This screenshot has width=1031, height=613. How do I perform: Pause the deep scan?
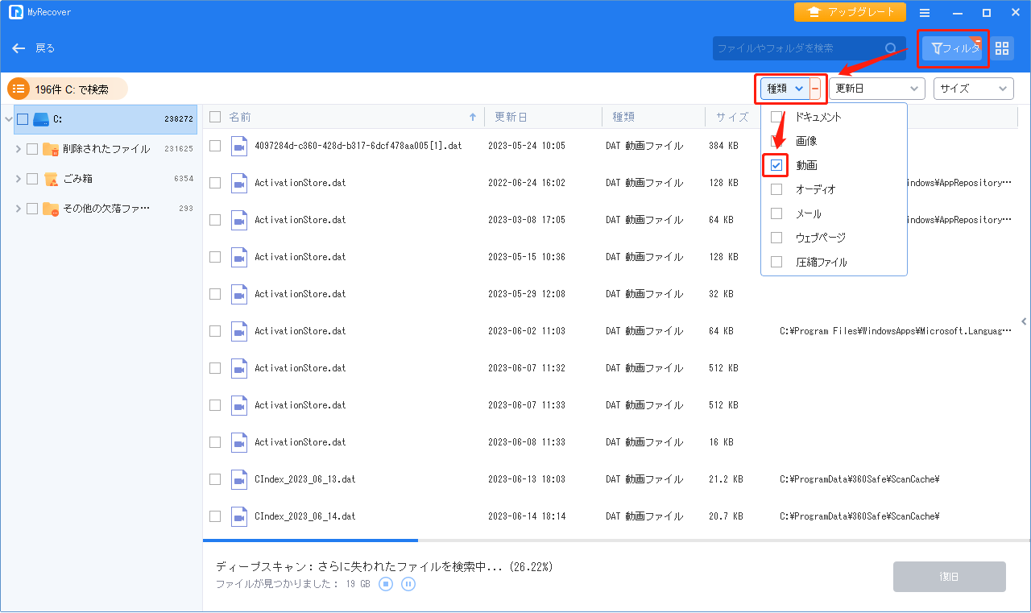pyautogui.click(x=408, y=583)
